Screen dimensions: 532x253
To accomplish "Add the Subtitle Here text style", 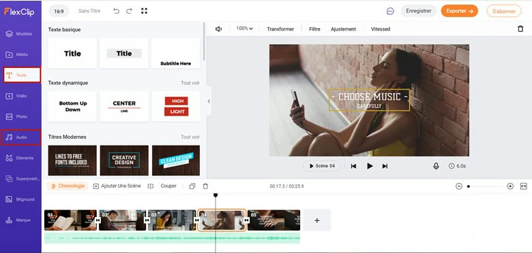I will click(175, 54).
